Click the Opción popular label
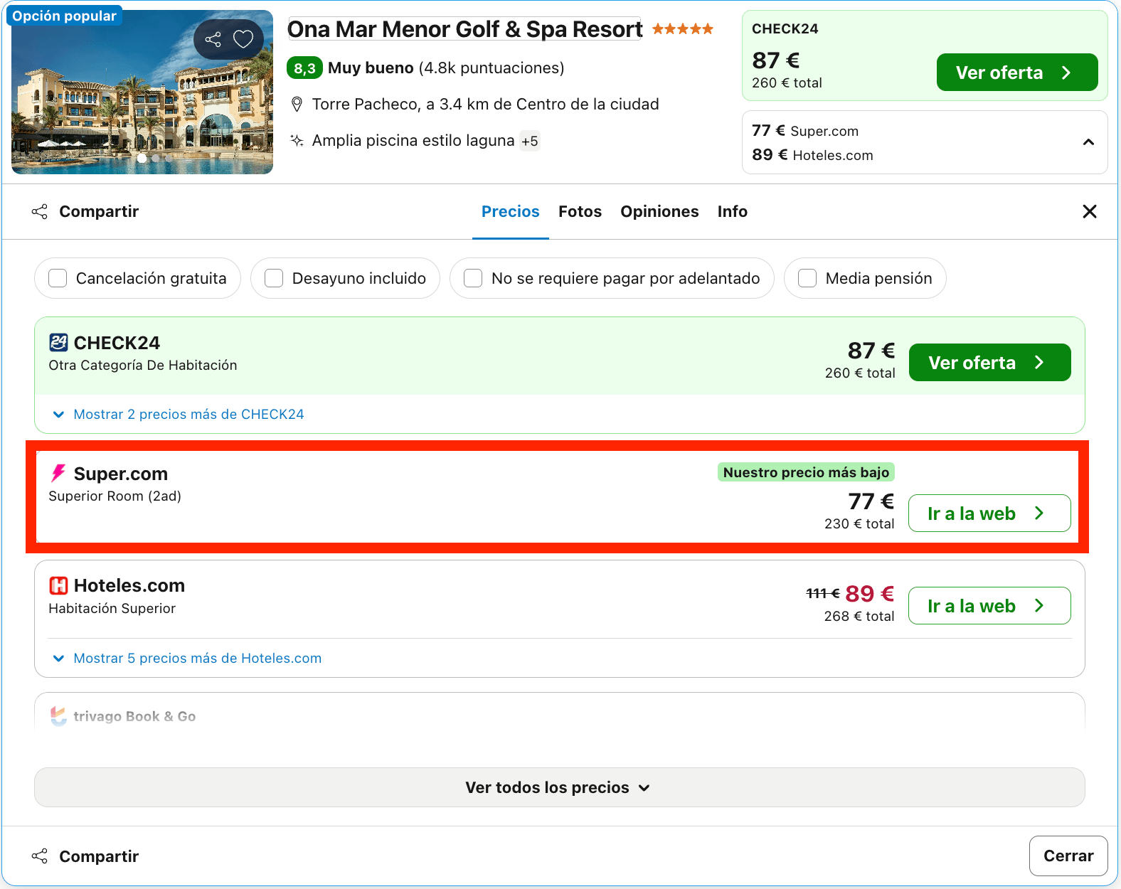Screen dimensions: 1121x889 point(64,16)
